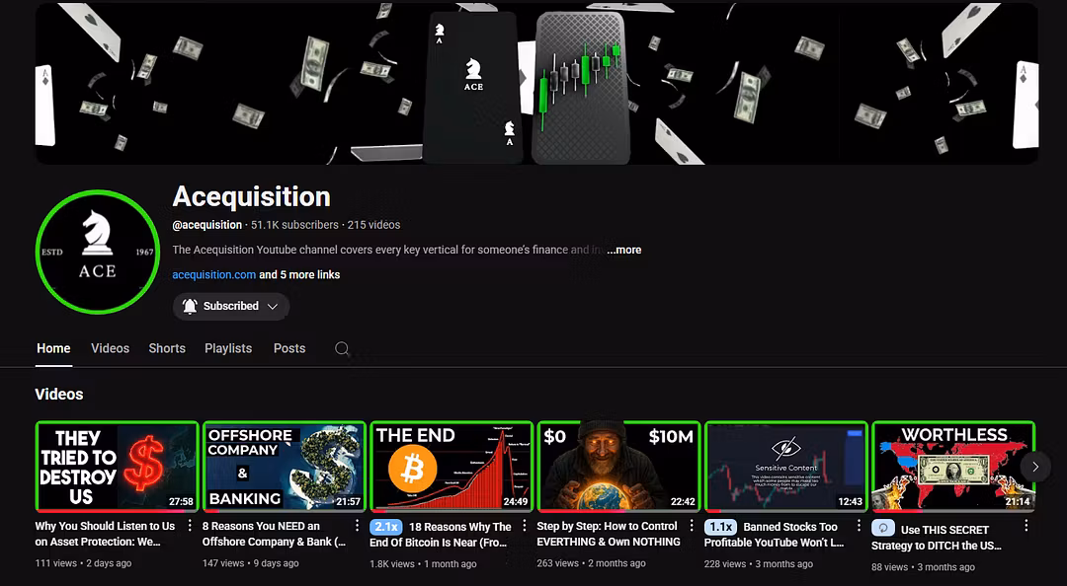Open three-dot menu for SECRET Strategy video
1067x586 pixels.
tap(1026, 526)
